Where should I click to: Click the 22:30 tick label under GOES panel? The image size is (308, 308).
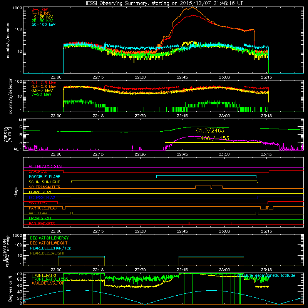point(140,154)
